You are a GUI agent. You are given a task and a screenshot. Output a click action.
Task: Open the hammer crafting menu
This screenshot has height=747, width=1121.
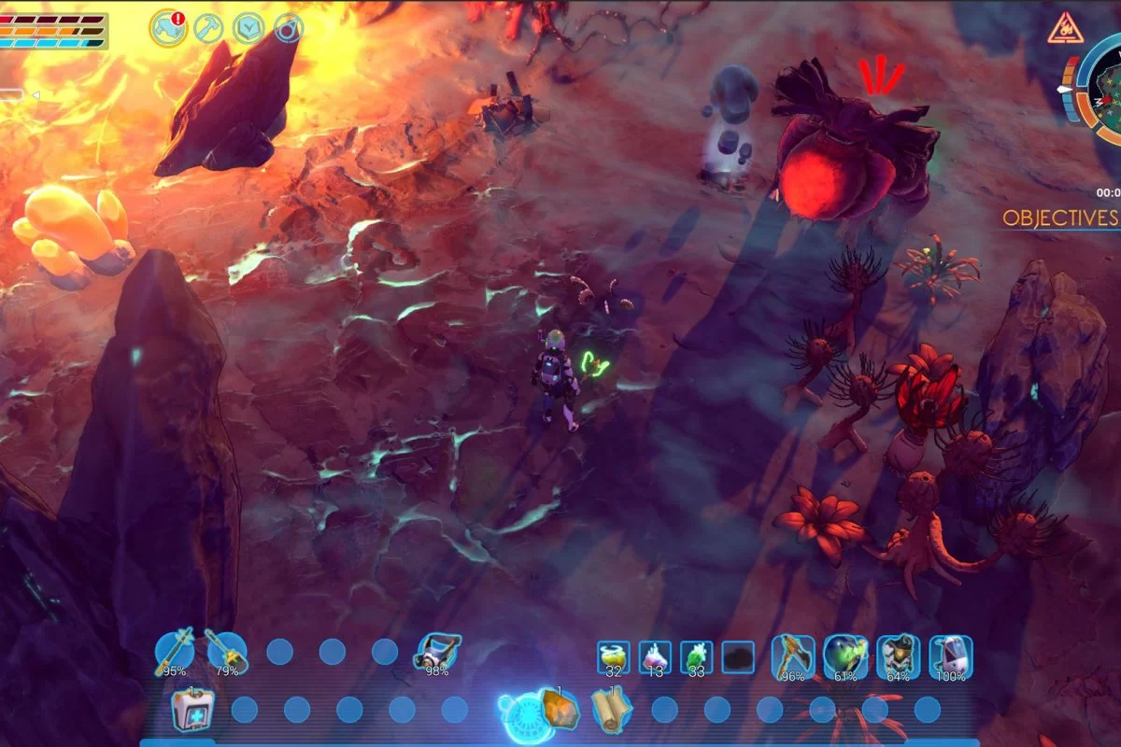207,28
